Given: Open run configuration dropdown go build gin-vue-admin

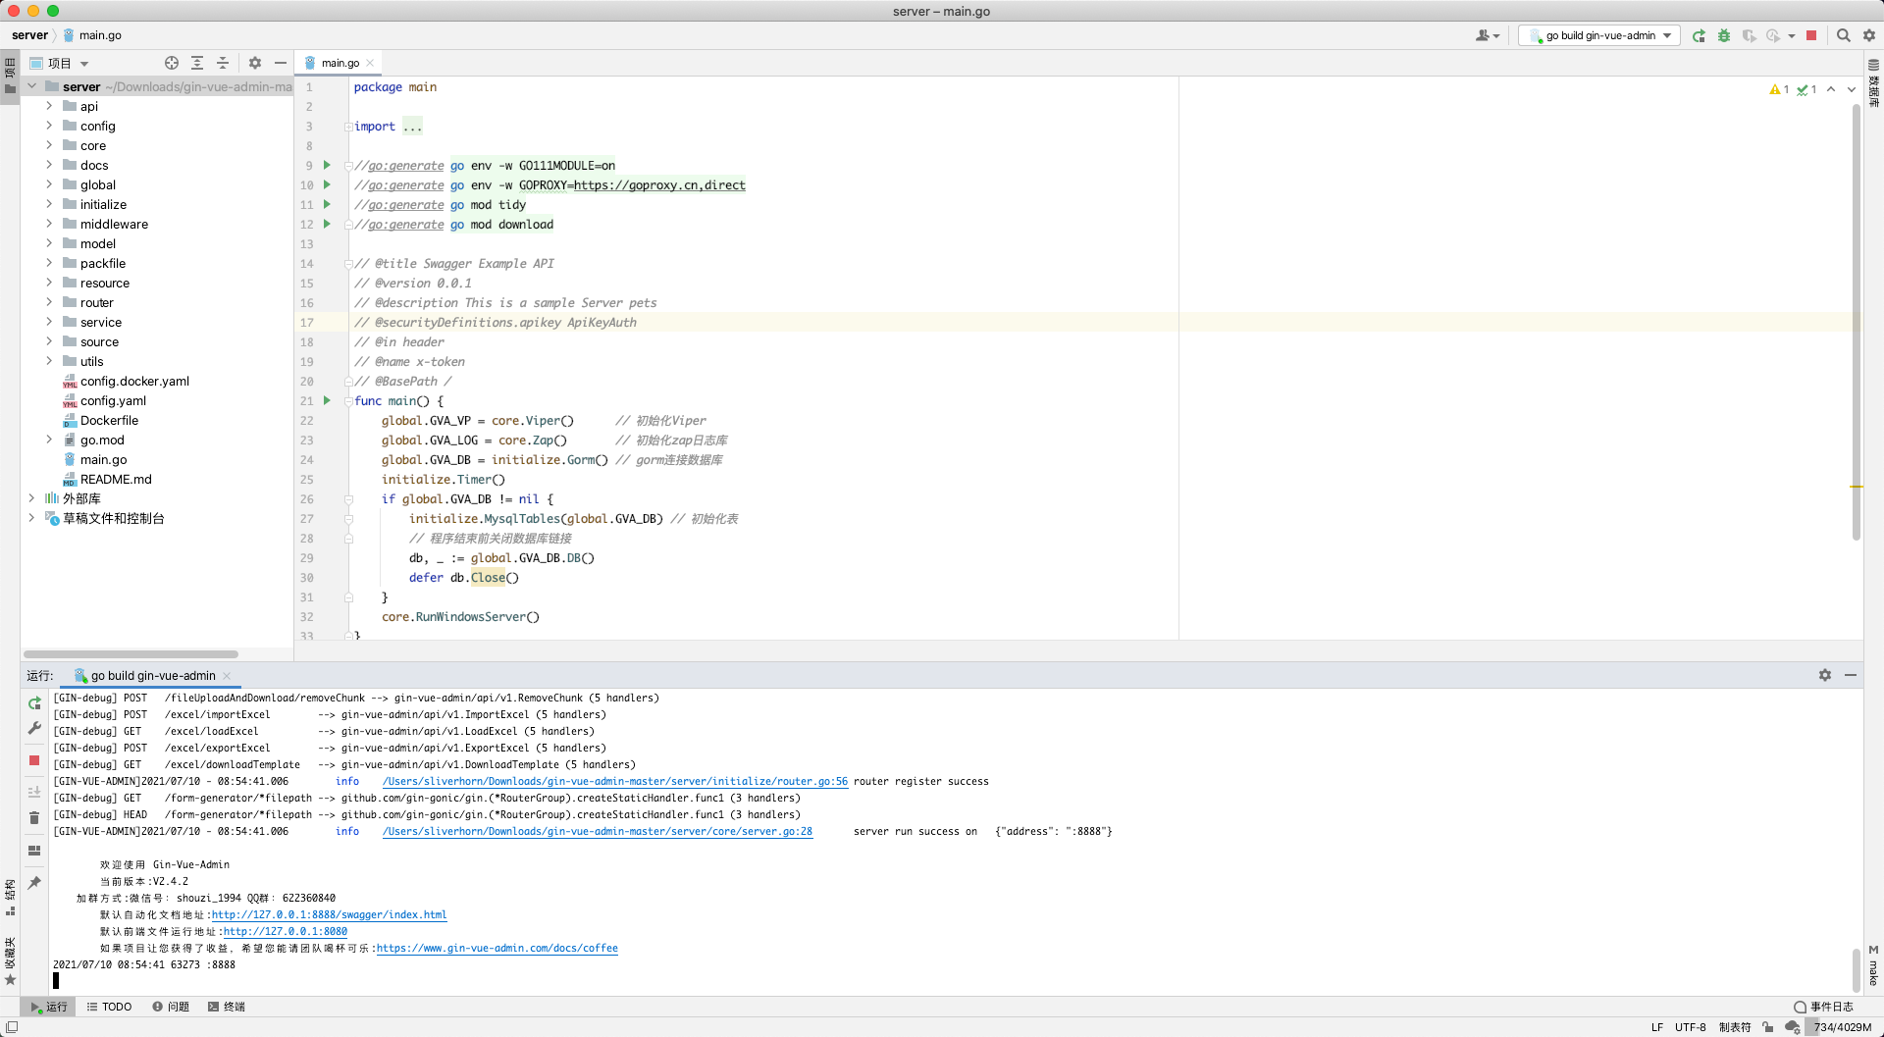Looking at the screenshot, I should click(1599, 35).
